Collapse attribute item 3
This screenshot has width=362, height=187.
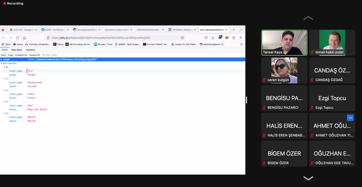pos(4,102)
